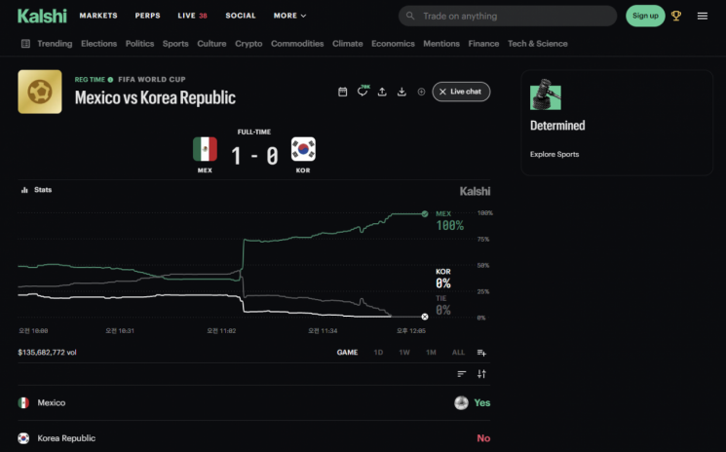726x452 pixels.
Task: Select the ALL chart range
Action: [x=458, y=353]
